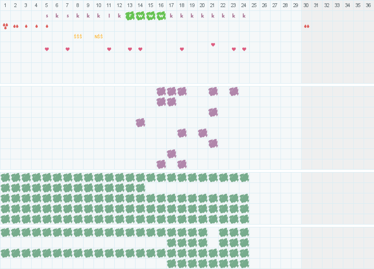This screenshot has width=374, height=269.
Task: Select the day 25 column header
Action: pyautogui.click(x=254, y=5)
